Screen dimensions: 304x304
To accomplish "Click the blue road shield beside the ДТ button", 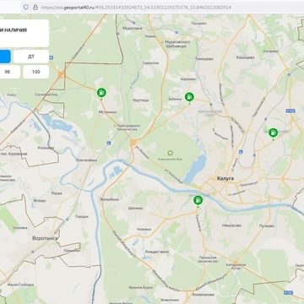I will click(51, 57).
